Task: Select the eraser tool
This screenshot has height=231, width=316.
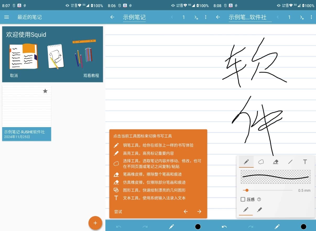Action: (x=275, y=162)
